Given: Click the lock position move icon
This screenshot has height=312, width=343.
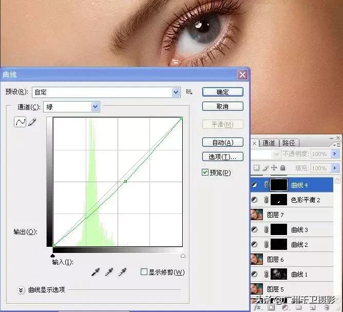Looking at the screenshot, I should point(274,168).
